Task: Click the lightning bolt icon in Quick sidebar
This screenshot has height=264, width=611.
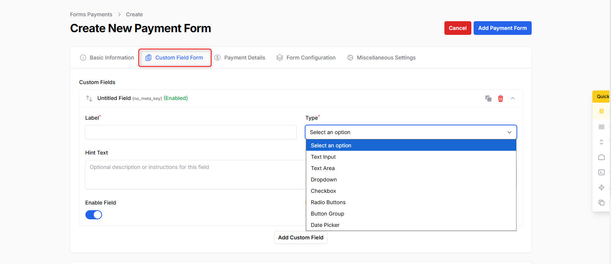Action: [x=602, y=187]
